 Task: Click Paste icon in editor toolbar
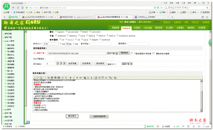tap(52, 78)
